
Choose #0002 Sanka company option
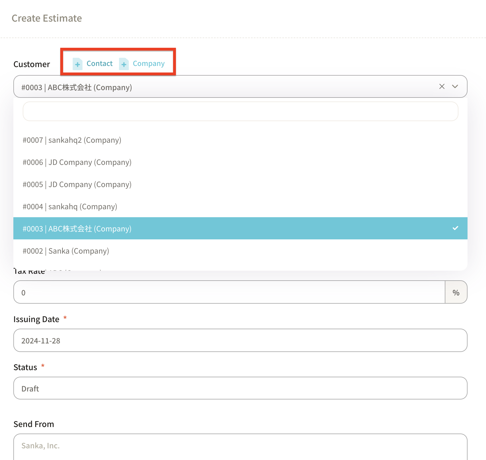(66, 251)
